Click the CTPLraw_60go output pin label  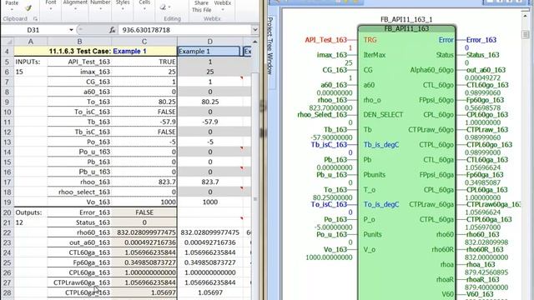[431, 130]
